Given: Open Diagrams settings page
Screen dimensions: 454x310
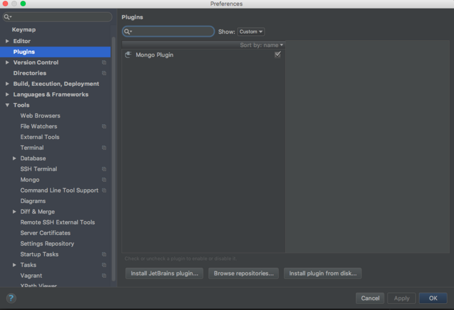Looking at the screenshot, I should (x=33, y=201).
